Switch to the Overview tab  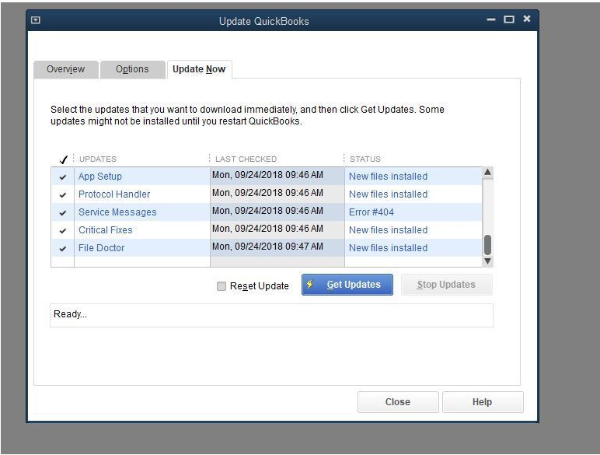(x=66, y=69)
